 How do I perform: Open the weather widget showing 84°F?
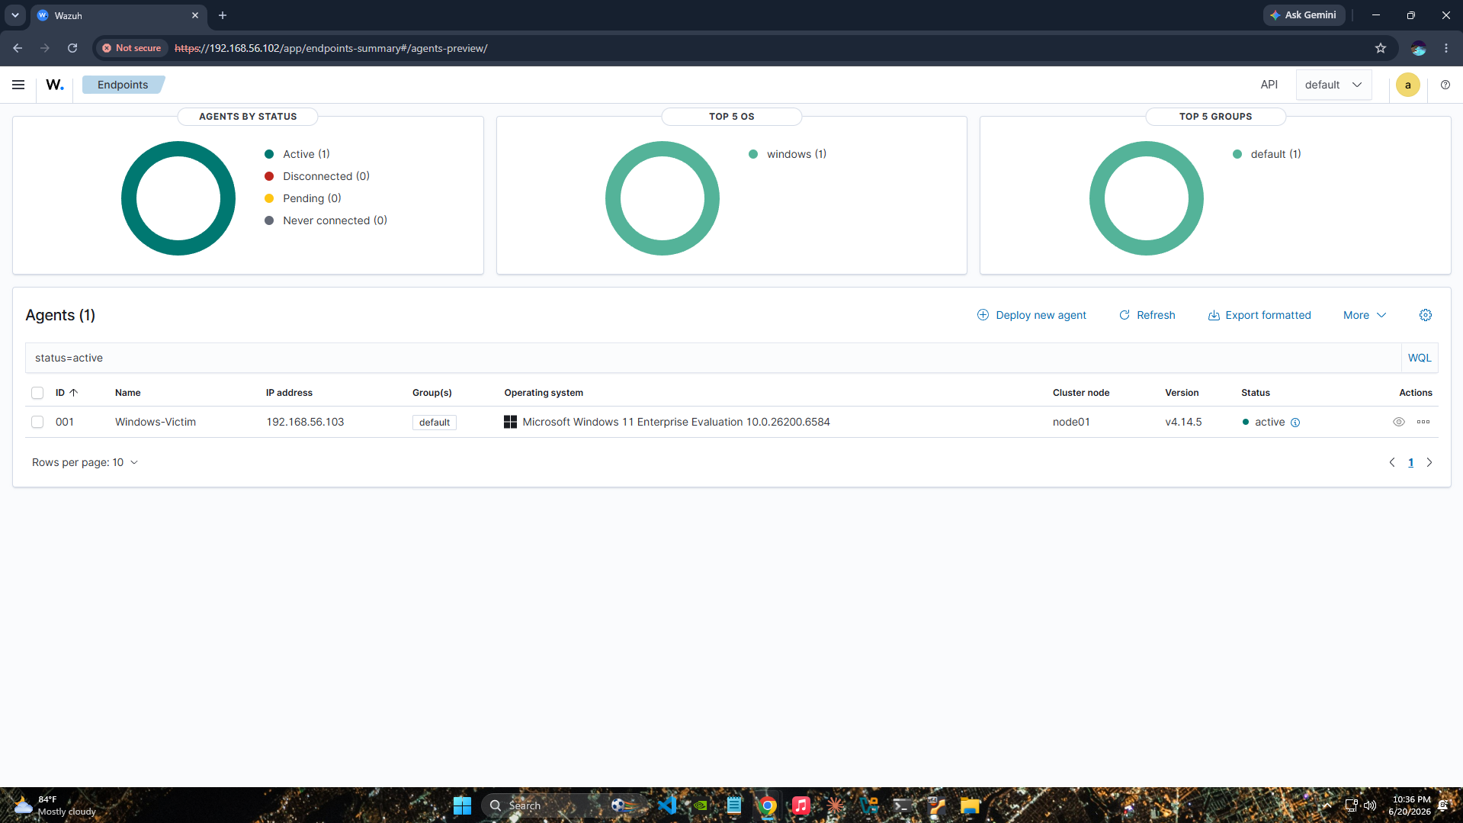(x=55, y=805)
